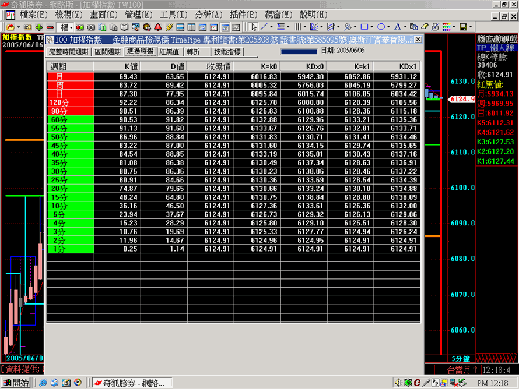Click the 奇狐勝券 taskbar window button

pos(132,383)
